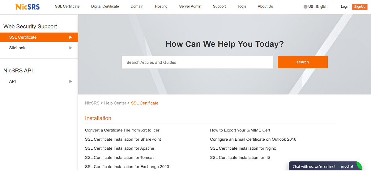Open SSL Installation for SharePoint article
Image resolution: width=371 pixels, height=171 pixels.
click(x=123, y=139)
